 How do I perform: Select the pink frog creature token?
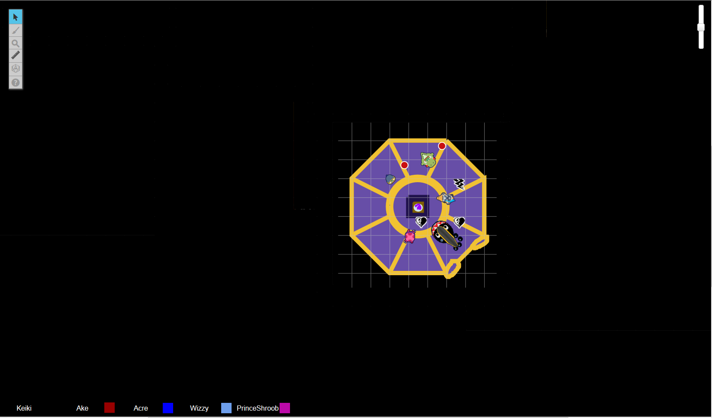coord(410,236)
